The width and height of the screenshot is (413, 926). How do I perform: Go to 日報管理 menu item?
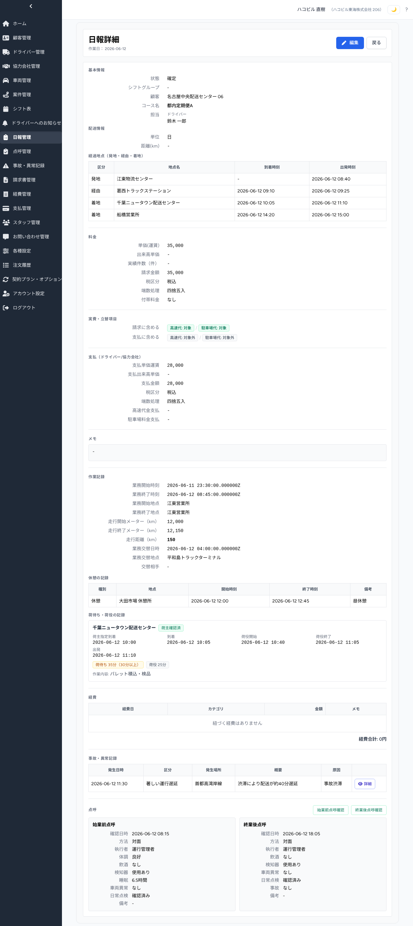[31, 137]
